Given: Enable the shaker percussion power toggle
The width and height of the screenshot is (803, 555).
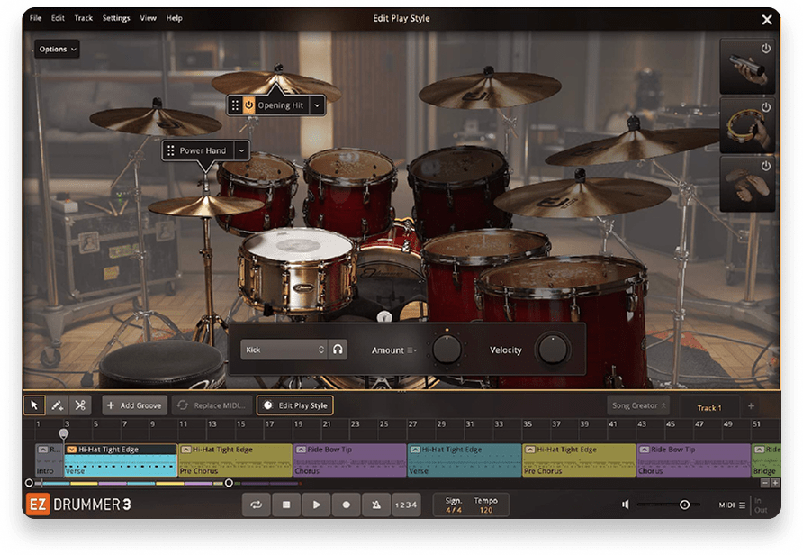Looking at the screenshot, I should click(x=766, y=49).
